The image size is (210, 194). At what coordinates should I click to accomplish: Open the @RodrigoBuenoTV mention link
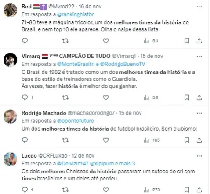click(123, 64)
